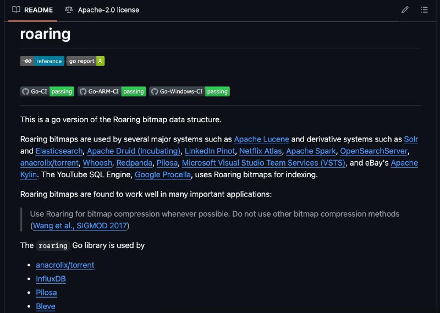Screen dimensions: 440x313
Task: Open the Apache-2.0 license tab
Action: pyautogui.click(x=102, y=10)
